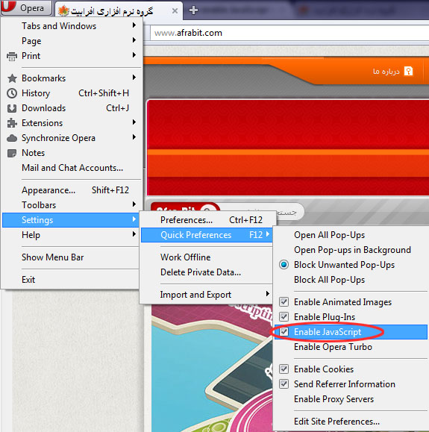Close the afrabit tab
The width and height of the screenshot is (429, 432).
175,10
